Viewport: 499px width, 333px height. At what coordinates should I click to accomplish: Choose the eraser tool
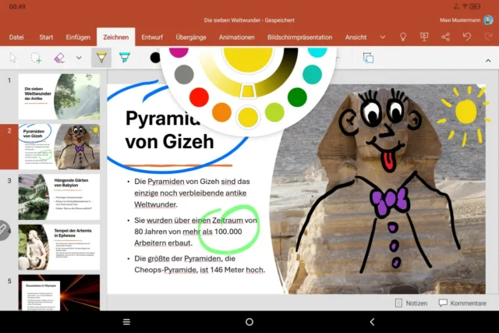point(60,58)
